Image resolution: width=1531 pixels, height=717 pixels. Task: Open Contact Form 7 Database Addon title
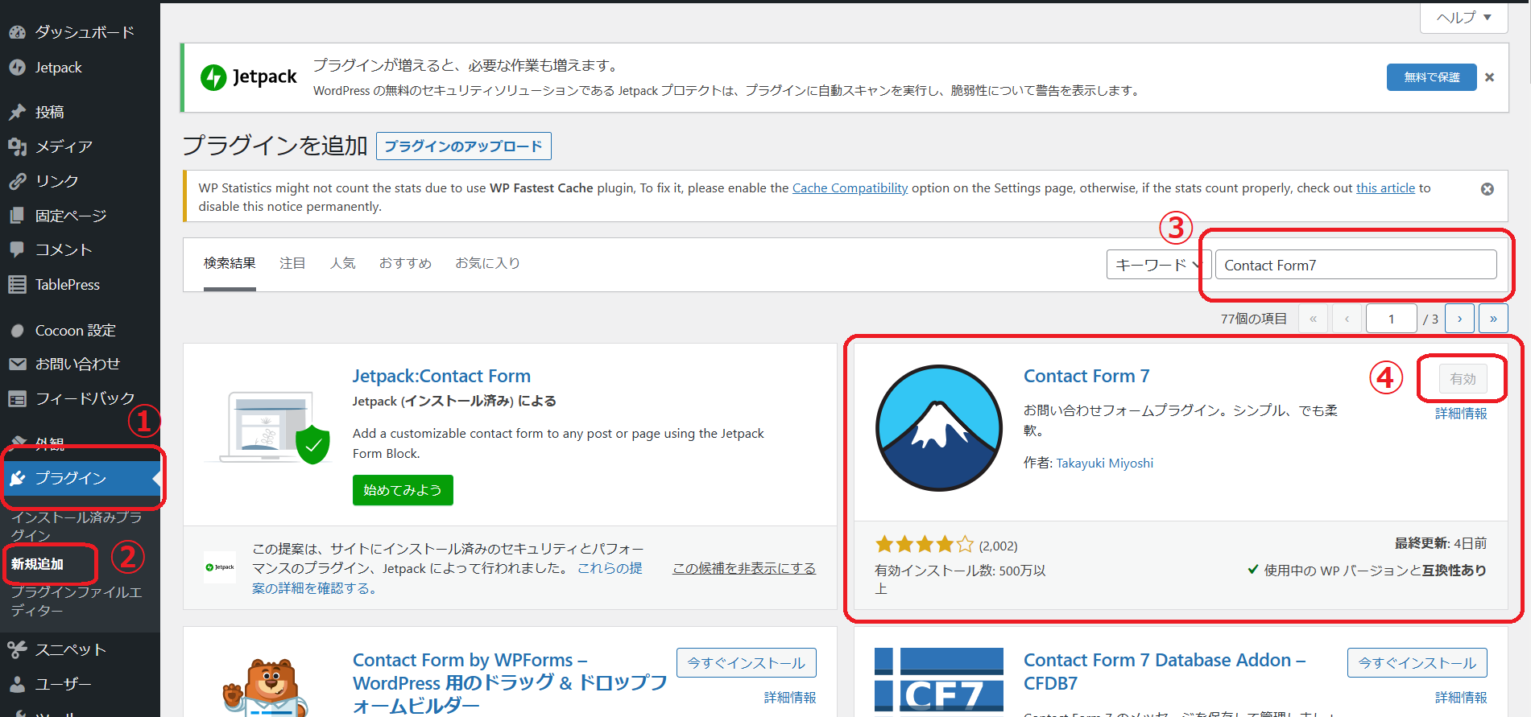(x=1165, y=671)
